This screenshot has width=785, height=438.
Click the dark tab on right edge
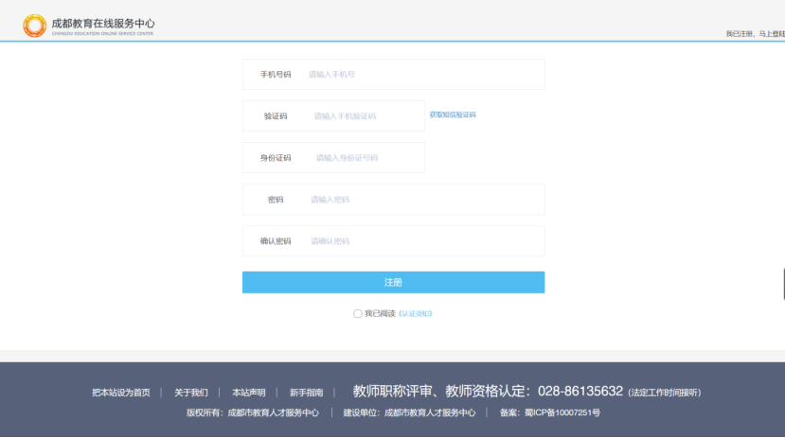(782, 283)
